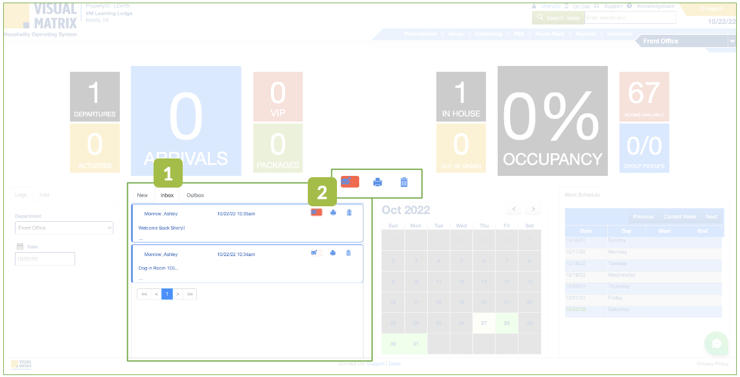Print the Dog in Room 105 message

coord(333,253)
